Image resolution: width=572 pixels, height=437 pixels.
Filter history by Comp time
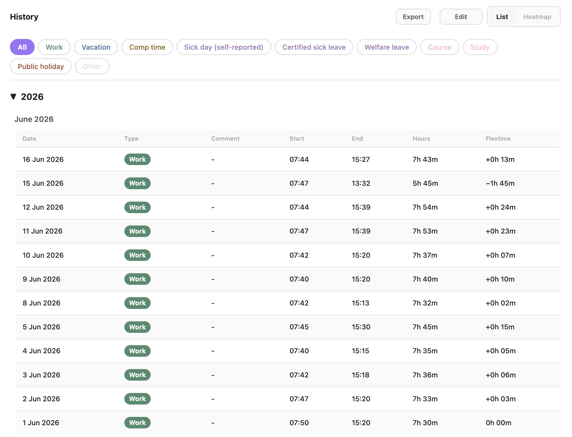click(x=147, y=47)
